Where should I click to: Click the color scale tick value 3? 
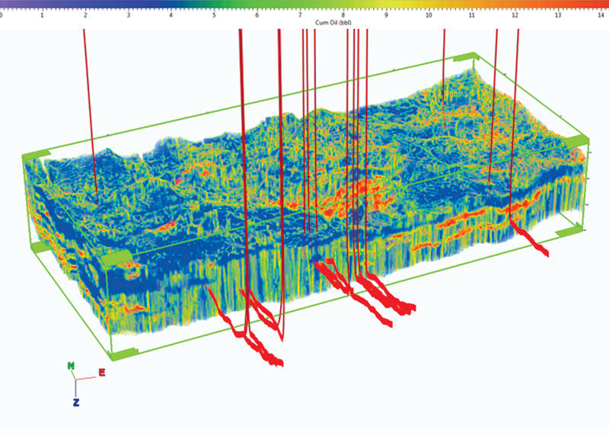pyautogui.click(x=128, y=15)
